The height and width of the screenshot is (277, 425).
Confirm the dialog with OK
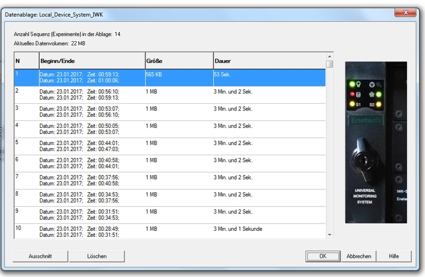coord(322,256)
